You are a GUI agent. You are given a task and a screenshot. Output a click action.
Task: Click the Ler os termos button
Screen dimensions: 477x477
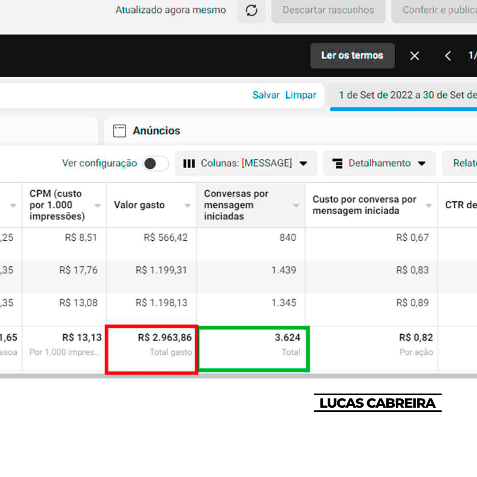pyautogui.click(x=352, y=56)
